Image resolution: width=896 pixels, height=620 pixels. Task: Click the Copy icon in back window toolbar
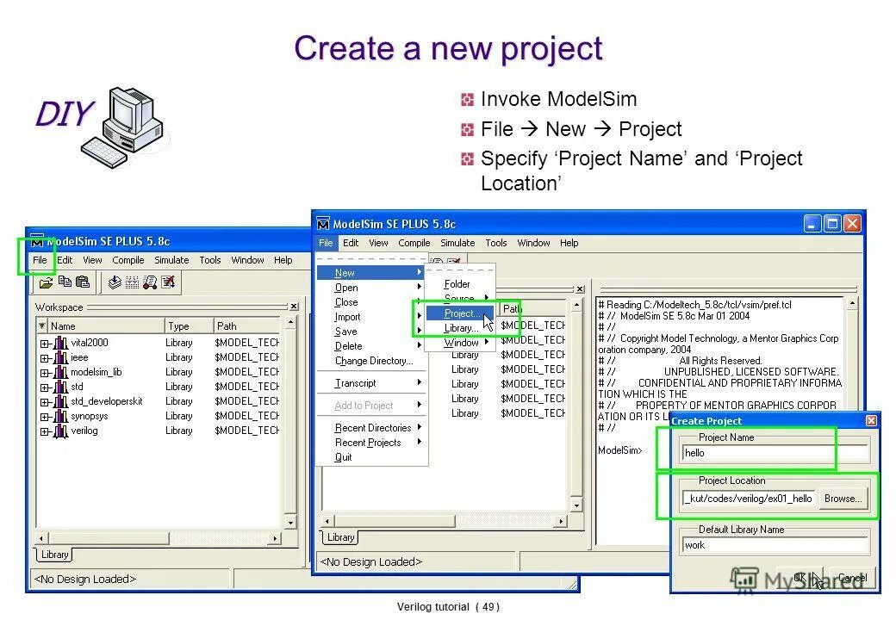click(65, 282)
